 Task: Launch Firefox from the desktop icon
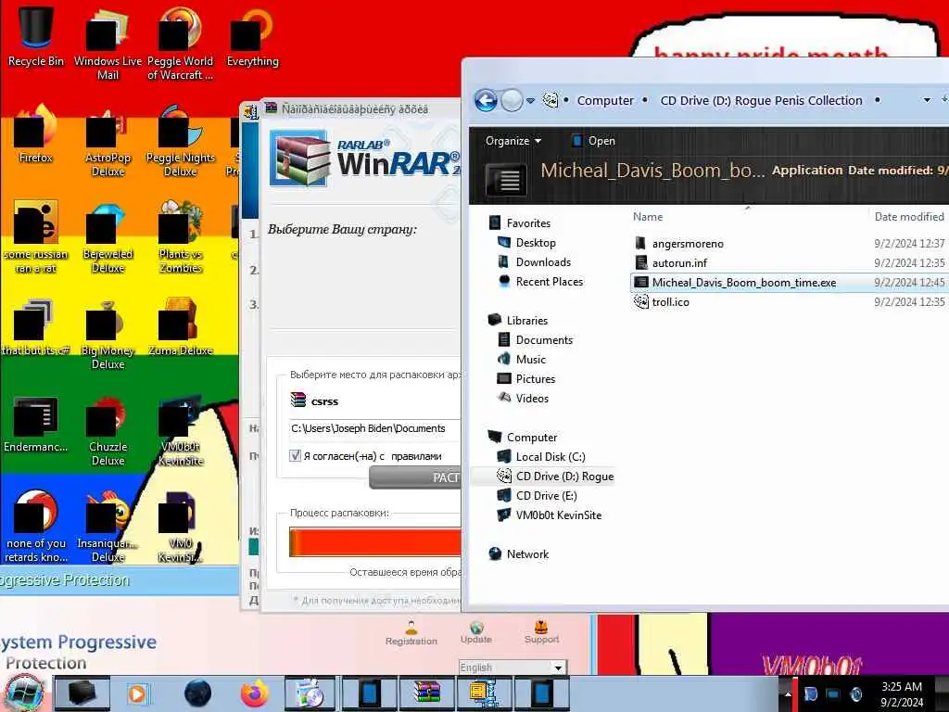[x=36, y=134]
